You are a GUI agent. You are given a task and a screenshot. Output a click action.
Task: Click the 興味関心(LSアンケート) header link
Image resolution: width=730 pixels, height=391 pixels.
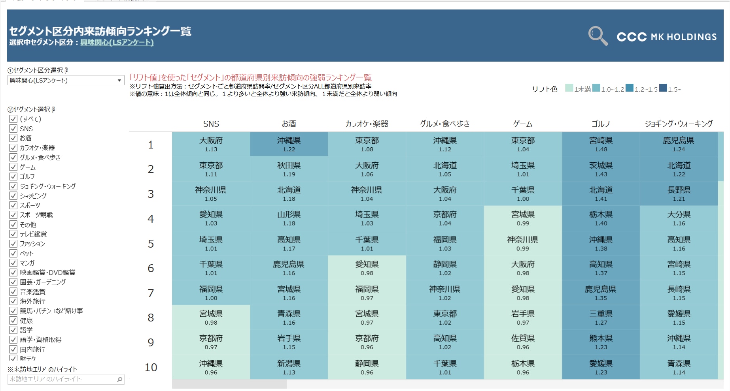pos(117,42)
